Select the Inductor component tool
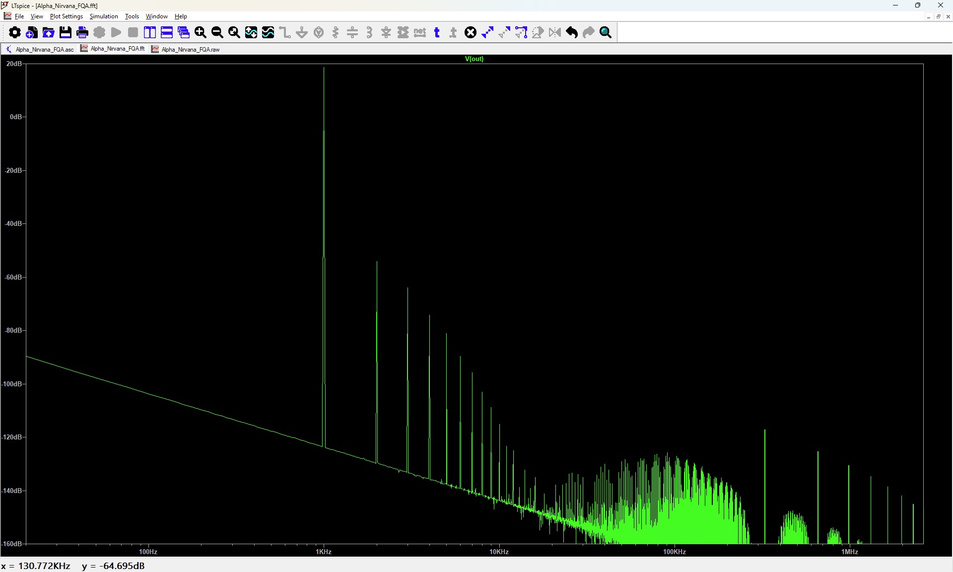The image size is (953, 572). (x=369, y=33)
